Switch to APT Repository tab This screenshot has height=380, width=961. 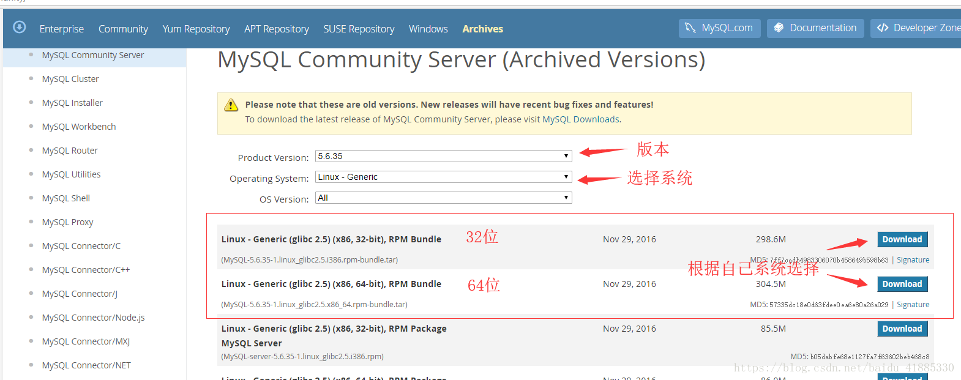276,29
